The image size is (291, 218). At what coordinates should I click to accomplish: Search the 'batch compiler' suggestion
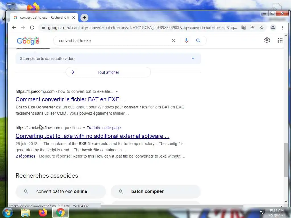point(155,192)
